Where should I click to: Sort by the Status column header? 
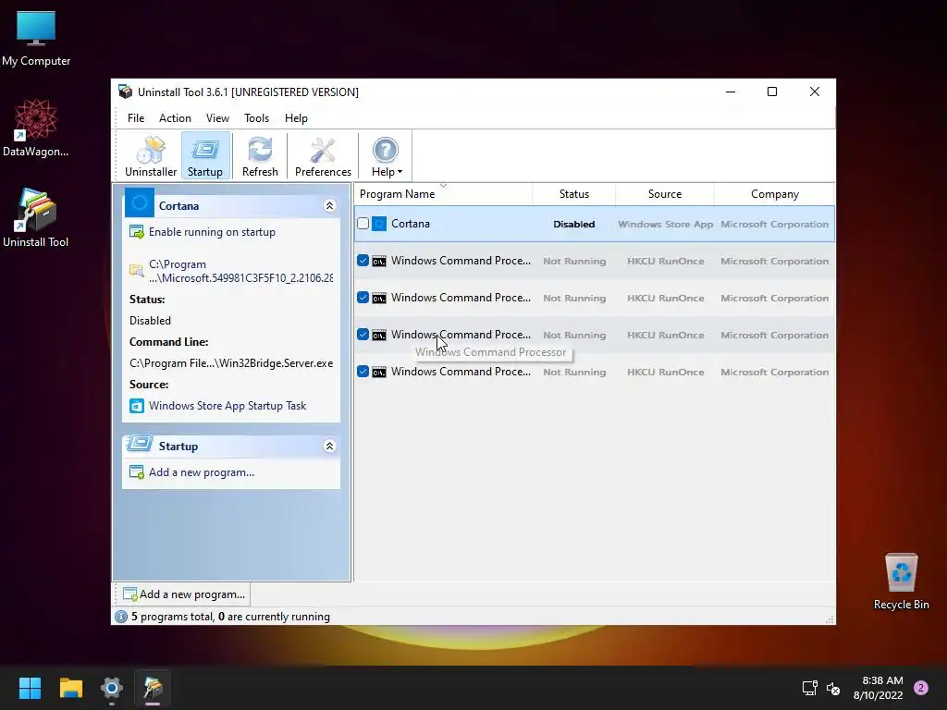(x=573, y=194)
